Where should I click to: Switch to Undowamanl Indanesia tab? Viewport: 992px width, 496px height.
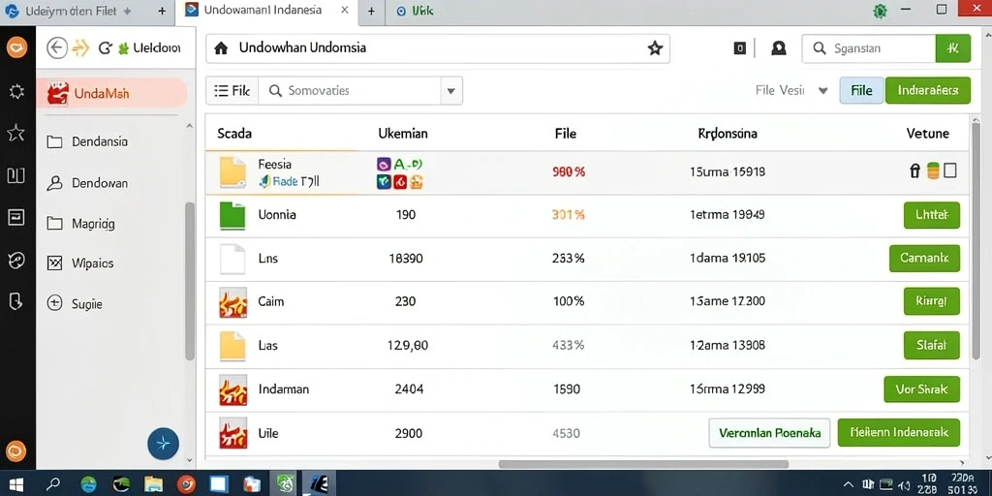(x=266, y=11)
